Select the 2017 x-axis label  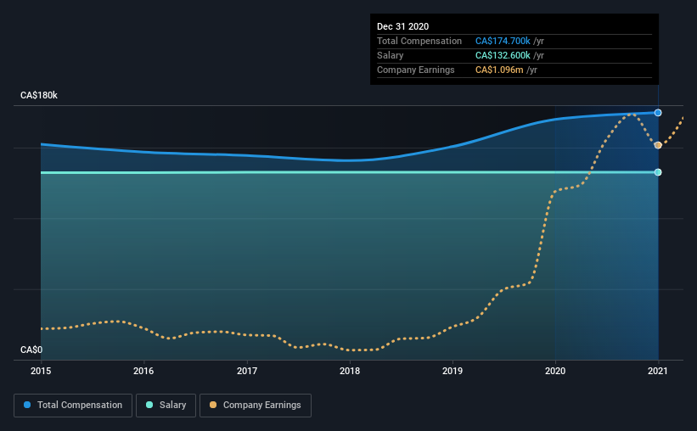(x=247, y=371)
